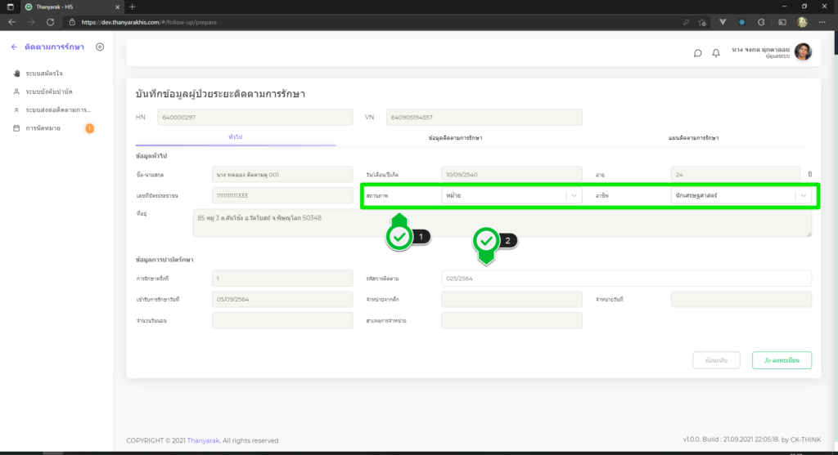Open the notifications bell
This screenshot has height=455, width=838.
[x=716, y=53]
